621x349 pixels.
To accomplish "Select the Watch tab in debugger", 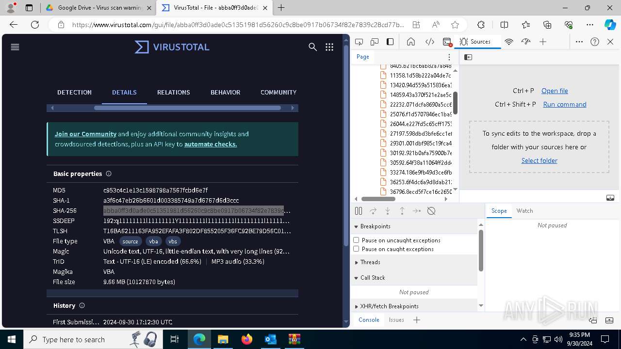I will (x=524, y=211).
